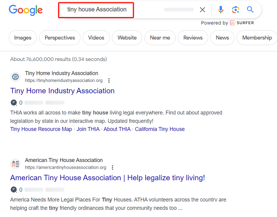
Task: Click the Tiny Home Industry Association favicon
Action: coord(15,77)
